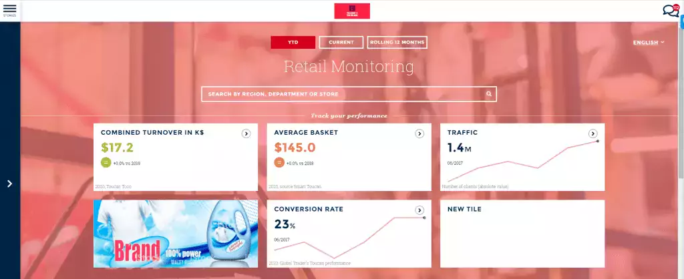Switch to the Current period

pos(341,42)
